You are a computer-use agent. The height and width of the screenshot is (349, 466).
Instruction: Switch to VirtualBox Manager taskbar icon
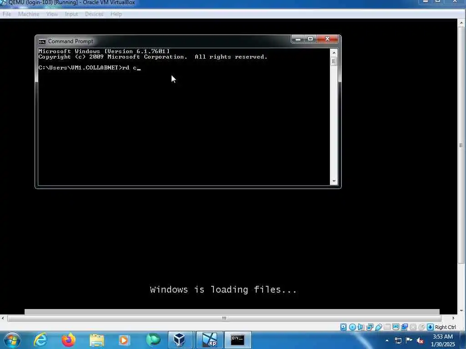[x=180, y=340]
